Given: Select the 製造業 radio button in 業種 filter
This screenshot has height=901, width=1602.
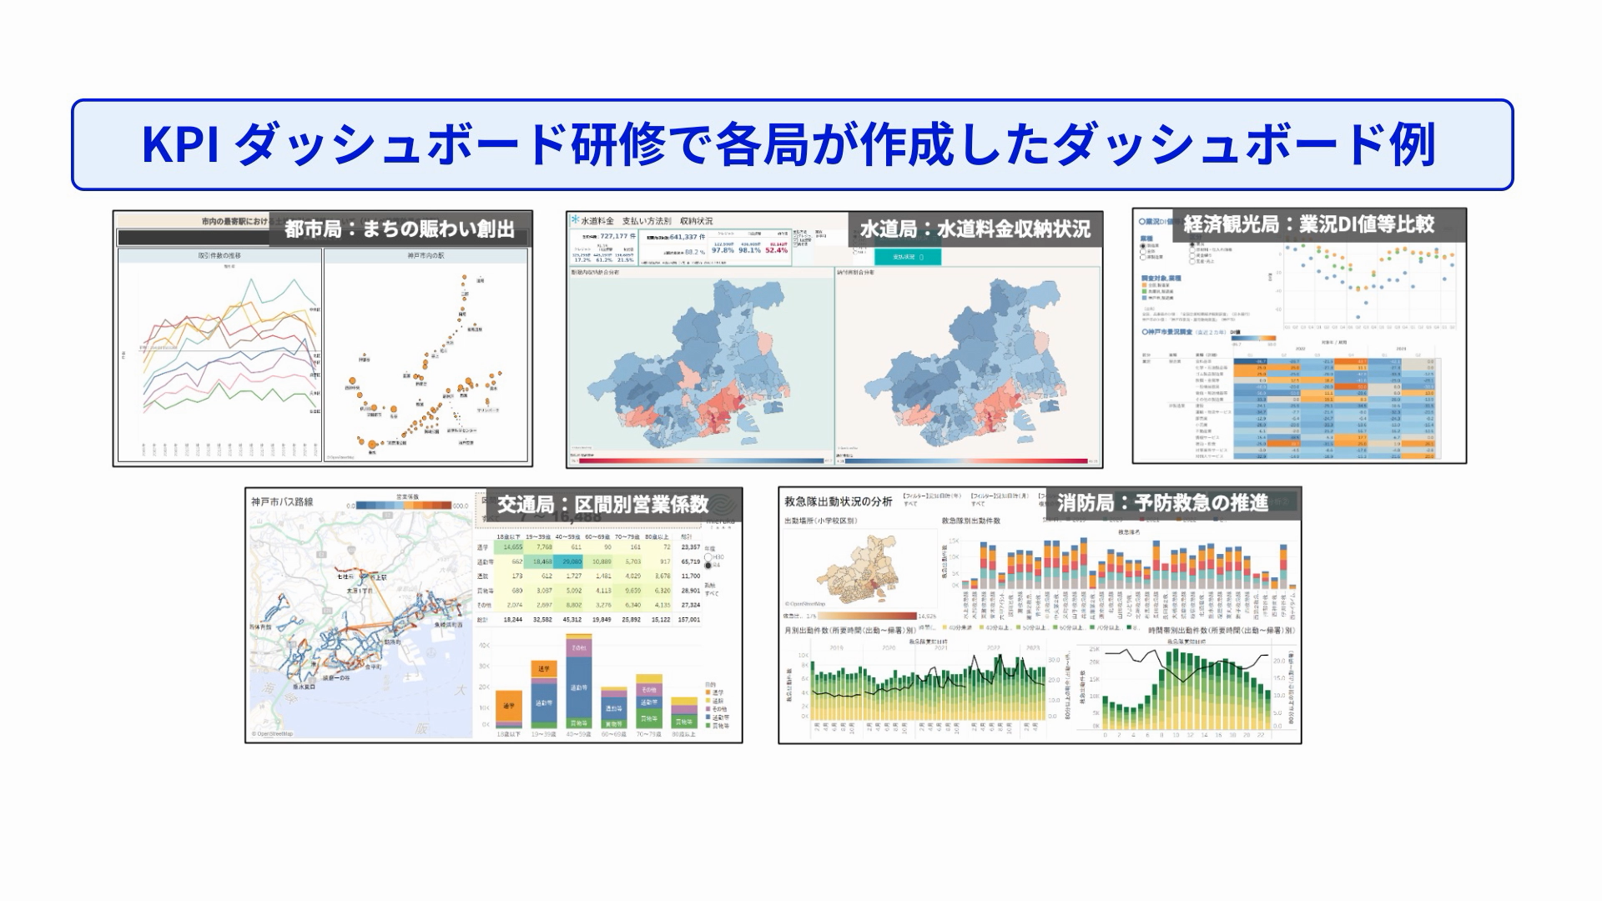Looking at the screenshot, I should tap(1142, 245).
